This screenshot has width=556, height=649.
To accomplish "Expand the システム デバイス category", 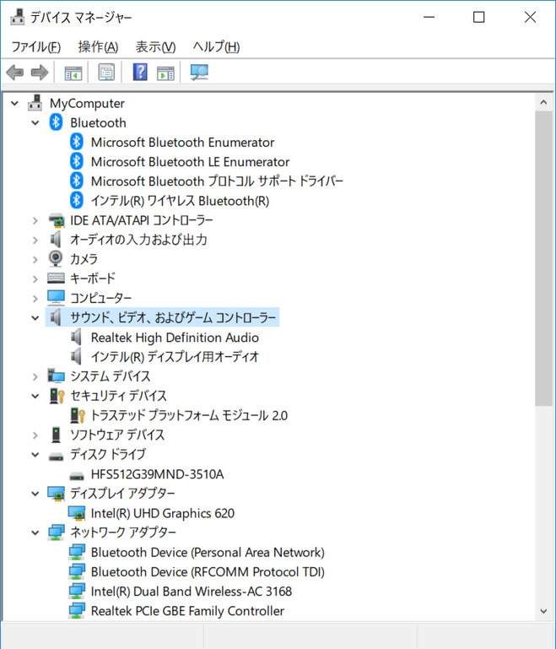I will tap(35, 376).
